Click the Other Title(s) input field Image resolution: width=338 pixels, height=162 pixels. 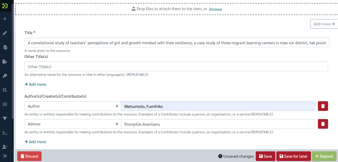point(176,66)
